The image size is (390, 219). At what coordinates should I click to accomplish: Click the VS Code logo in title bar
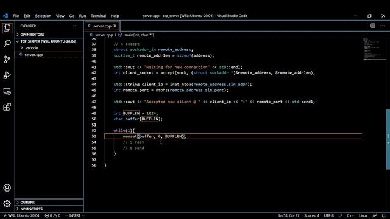[5, 16]
